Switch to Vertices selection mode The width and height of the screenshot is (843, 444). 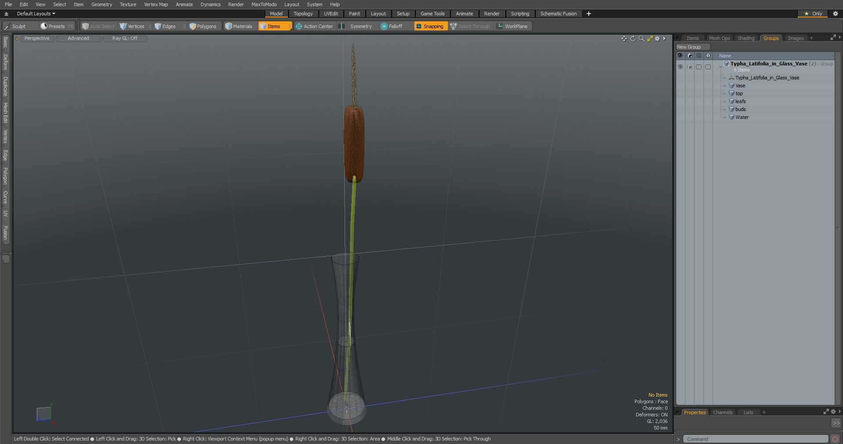pos(135,26)
